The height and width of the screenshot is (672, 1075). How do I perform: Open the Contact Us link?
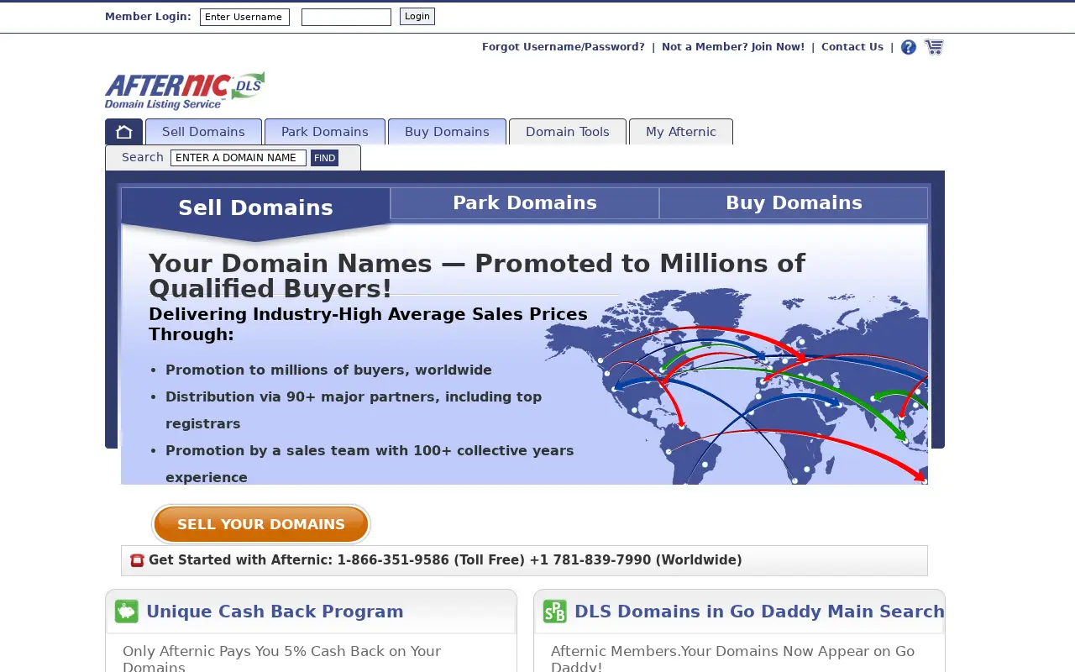coord(852,47)
